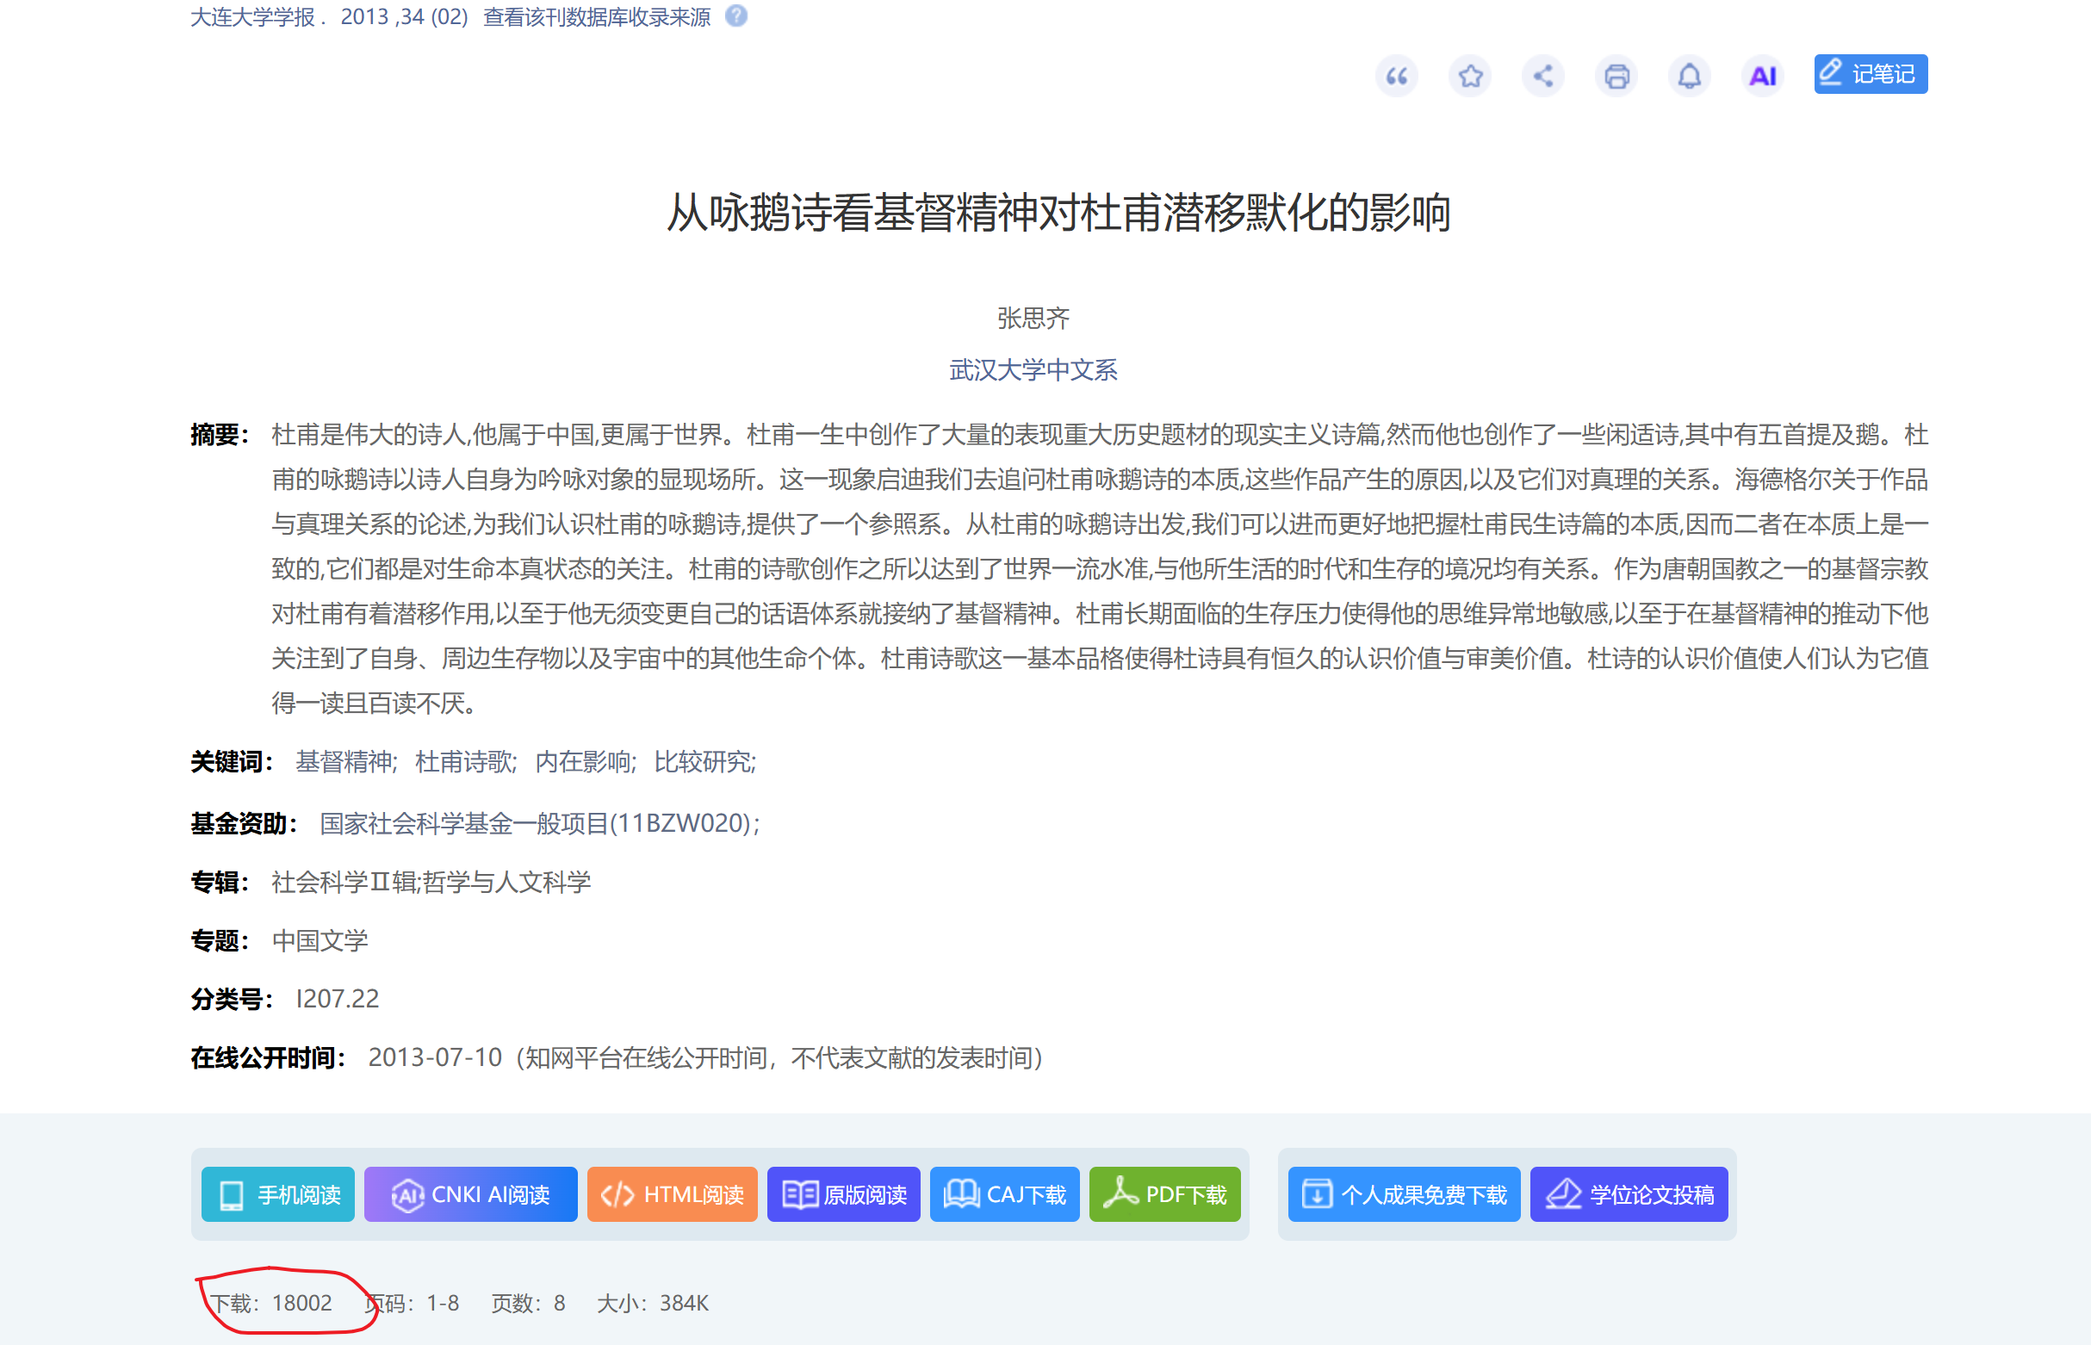Click the question mark help icon

coord(736,16)
